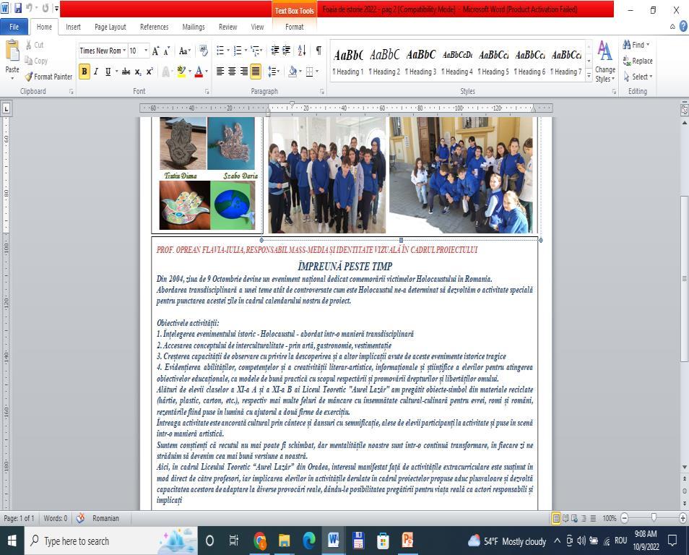The width and height of the screenshot is (689, 555).
Task: Open the Text Box Tools Format tab
Action: [295, 27]
